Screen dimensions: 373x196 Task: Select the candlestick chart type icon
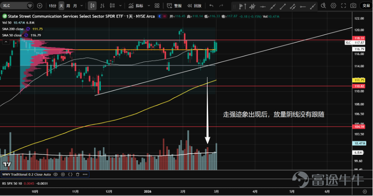[x=92, y=6]
